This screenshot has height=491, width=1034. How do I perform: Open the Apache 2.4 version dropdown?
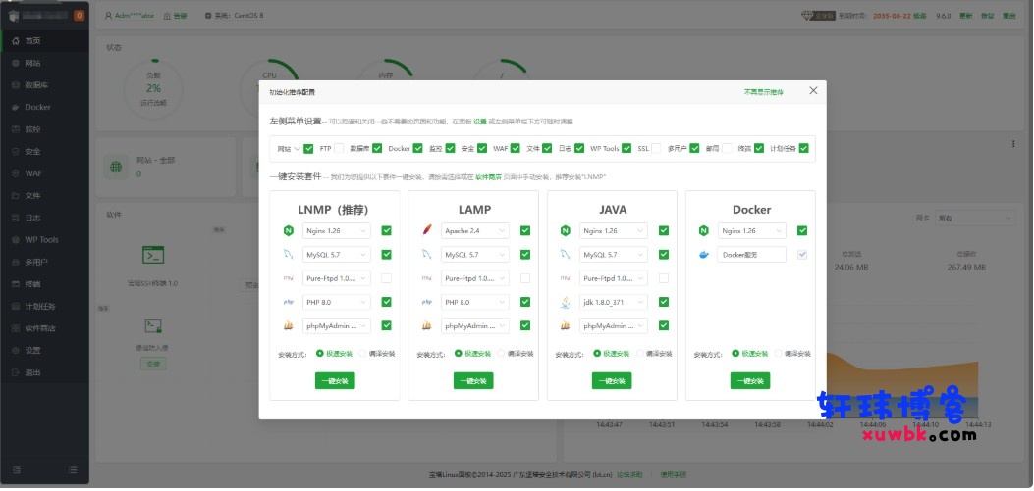(x=475, y=231)
